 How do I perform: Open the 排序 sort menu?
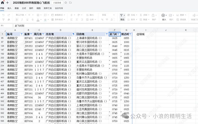[132, 19]
